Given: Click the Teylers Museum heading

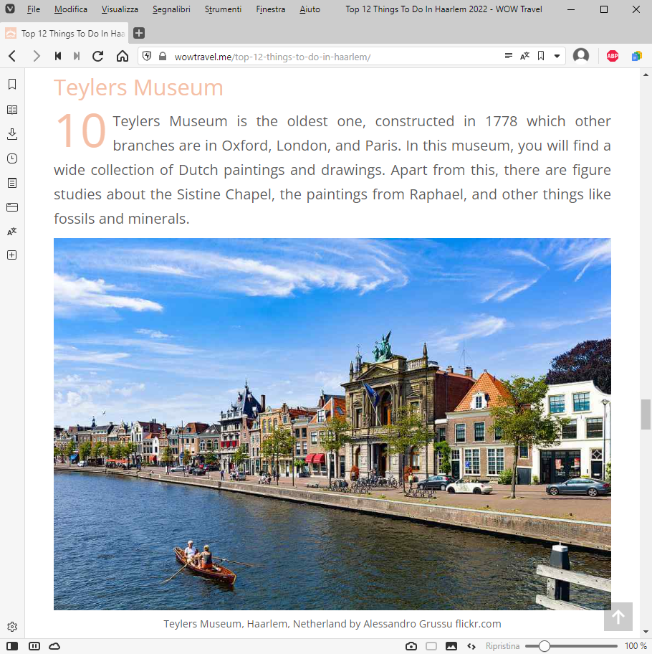Looking at the screenshot, I should 138,87.
